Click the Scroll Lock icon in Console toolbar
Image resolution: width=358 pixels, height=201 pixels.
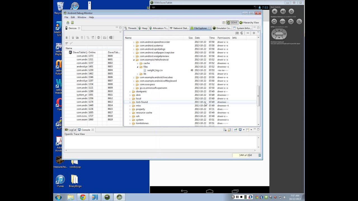click(229, 130)
